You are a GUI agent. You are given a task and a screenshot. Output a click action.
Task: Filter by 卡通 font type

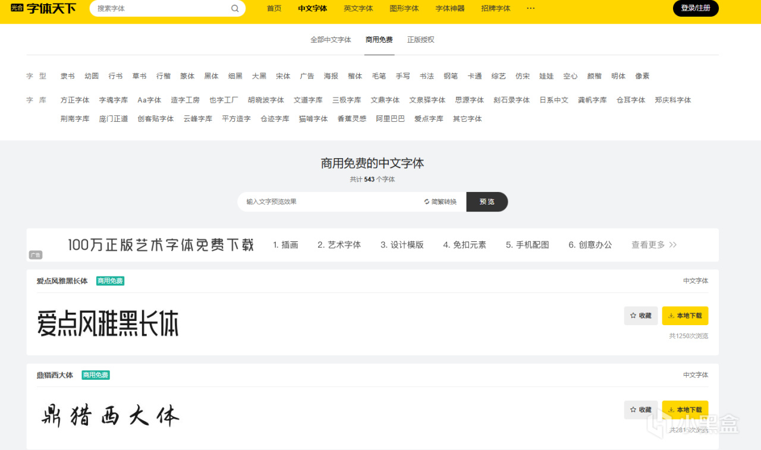475,76
